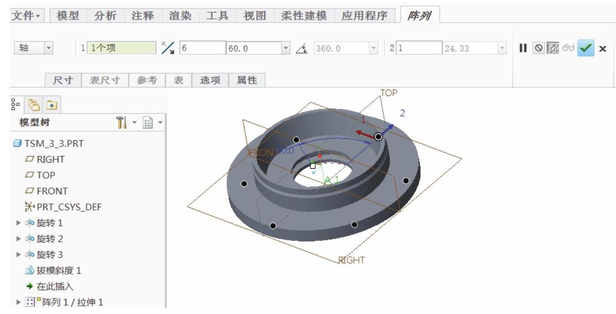Expand the 旋转 3 feature

point(18,255)
